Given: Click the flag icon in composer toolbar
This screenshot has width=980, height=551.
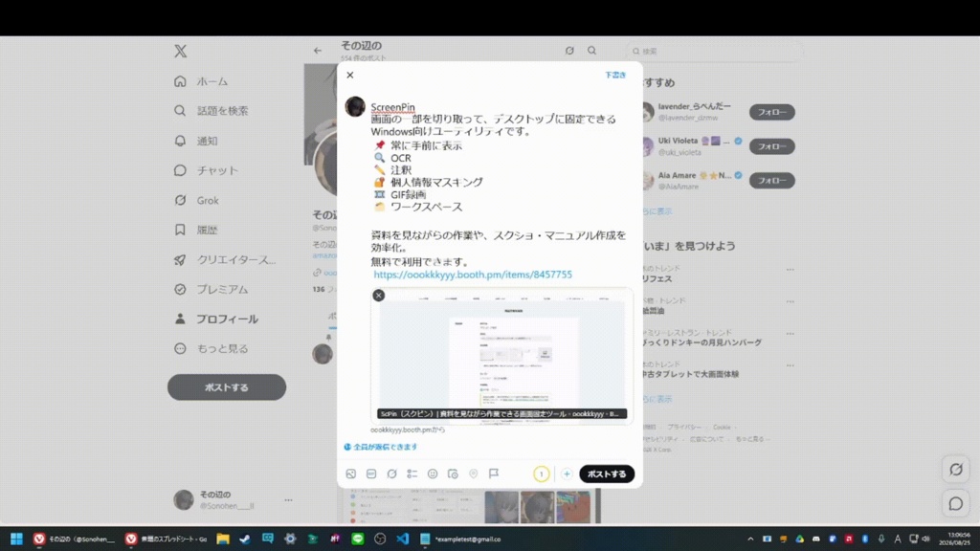Looking at the screenshot, I should tap(494, 474).
